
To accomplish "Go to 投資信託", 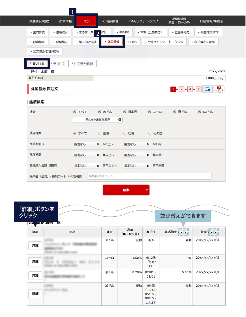I will [38, 42].
